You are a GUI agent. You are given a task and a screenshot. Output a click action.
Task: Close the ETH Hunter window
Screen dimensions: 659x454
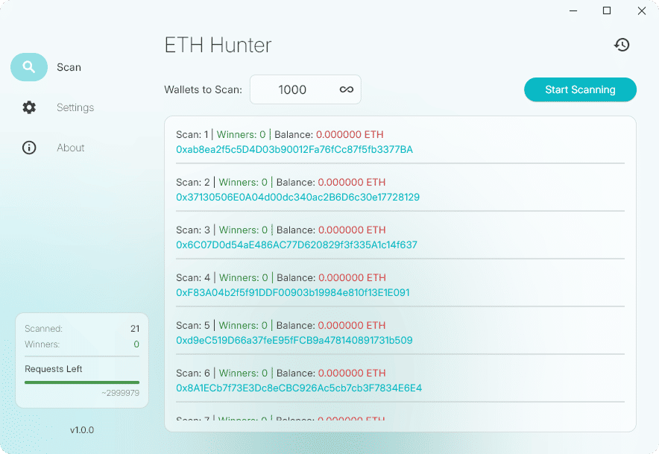point(641,10)
